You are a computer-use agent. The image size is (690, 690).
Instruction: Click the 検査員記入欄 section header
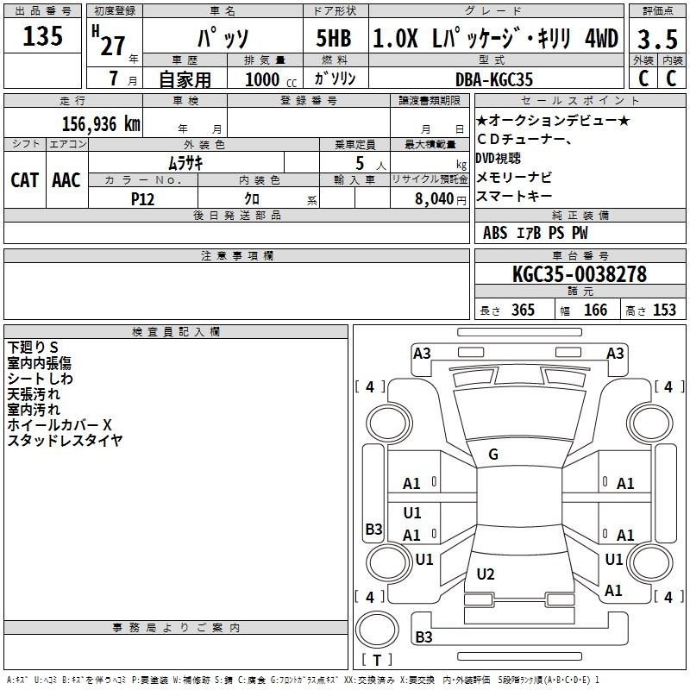(x=176, y=332)
